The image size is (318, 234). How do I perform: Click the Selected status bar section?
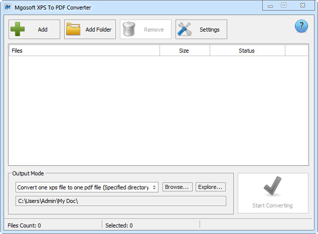(x=150, y=225)
